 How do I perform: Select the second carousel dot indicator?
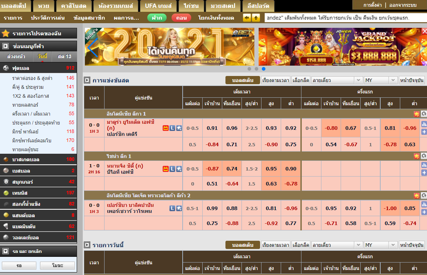point(256,69)
